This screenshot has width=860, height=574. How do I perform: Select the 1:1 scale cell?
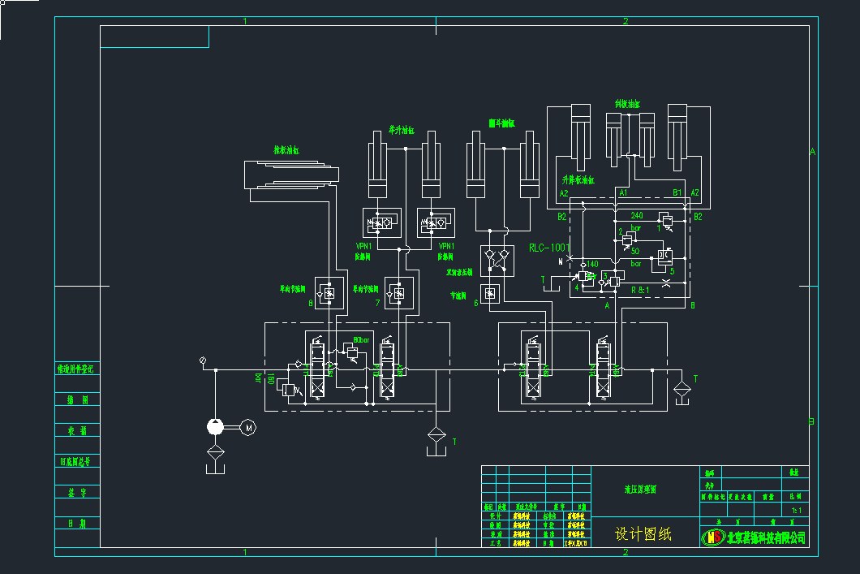(x=796, y=511)
